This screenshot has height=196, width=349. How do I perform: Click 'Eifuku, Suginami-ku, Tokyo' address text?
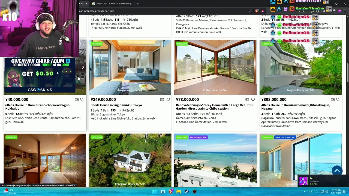click(x=107, y=115)
